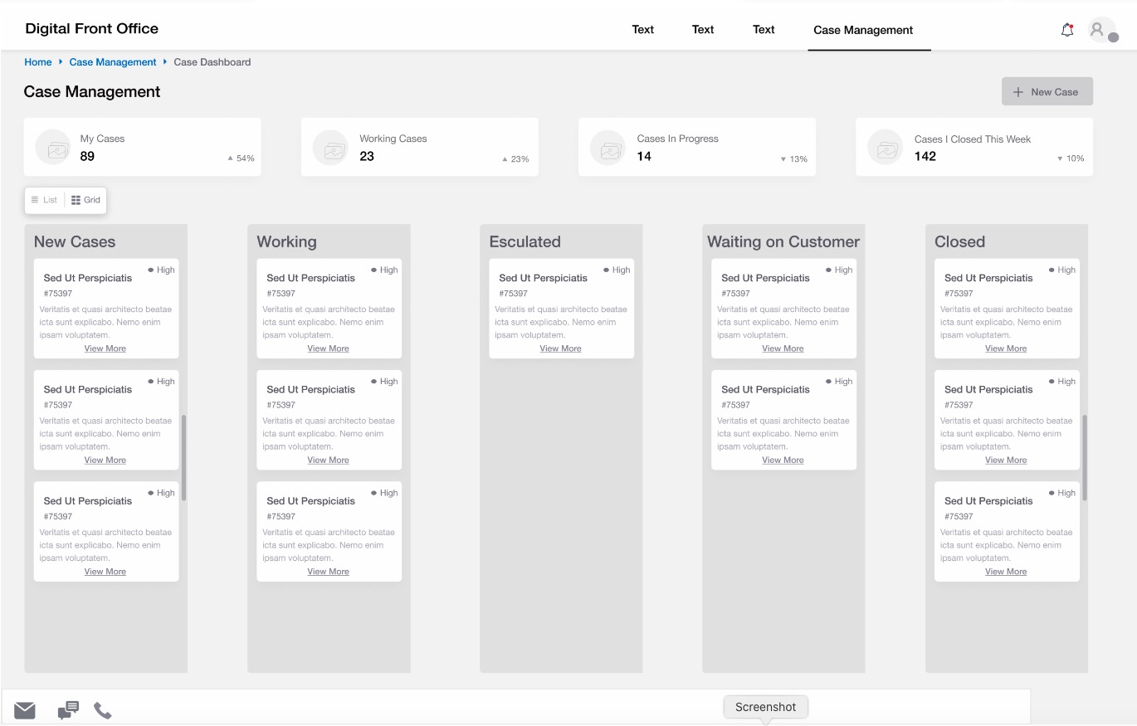1137x726 pixels.
Task: Open View More on the Esculated case card
Action: tap(560, 348)
